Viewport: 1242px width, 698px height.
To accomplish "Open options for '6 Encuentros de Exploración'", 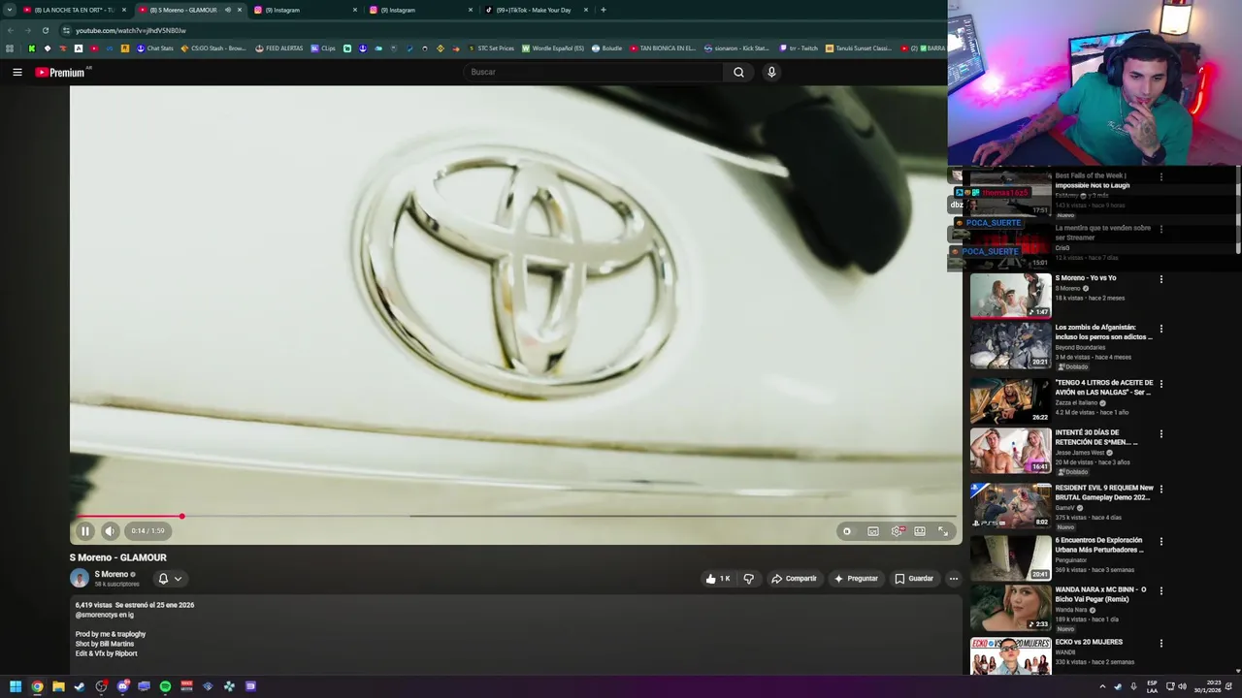I will [1160, 542].
